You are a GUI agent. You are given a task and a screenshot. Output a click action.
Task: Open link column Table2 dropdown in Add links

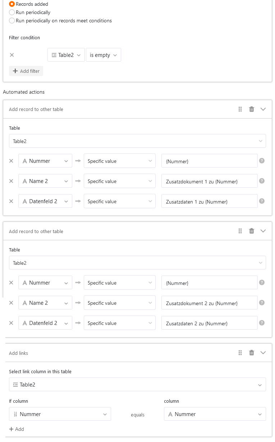click(x=137, y=384)
